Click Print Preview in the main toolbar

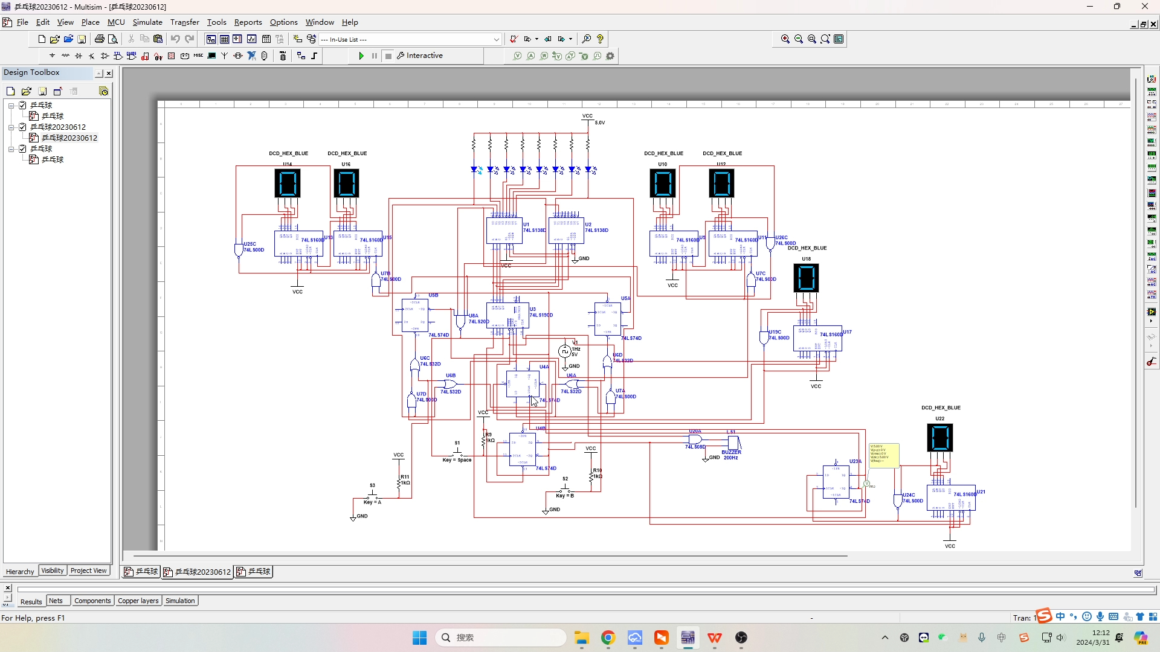tap(113, 39)
